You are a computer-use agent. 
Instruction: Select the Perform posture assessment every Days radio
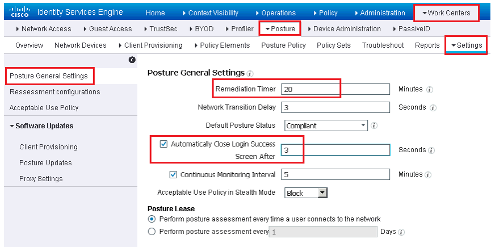coord(152,232)
